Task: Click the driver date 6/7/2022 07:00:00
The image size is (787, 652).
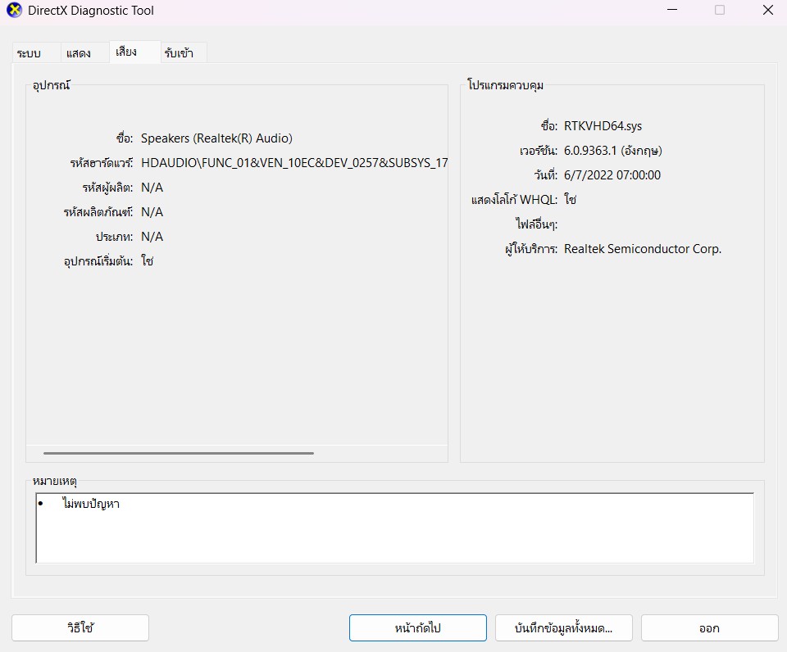Action: coord(612,175)
